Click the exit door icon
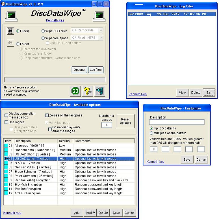The width and height of the screenshot is (219, 220). [x=100, y=91]
